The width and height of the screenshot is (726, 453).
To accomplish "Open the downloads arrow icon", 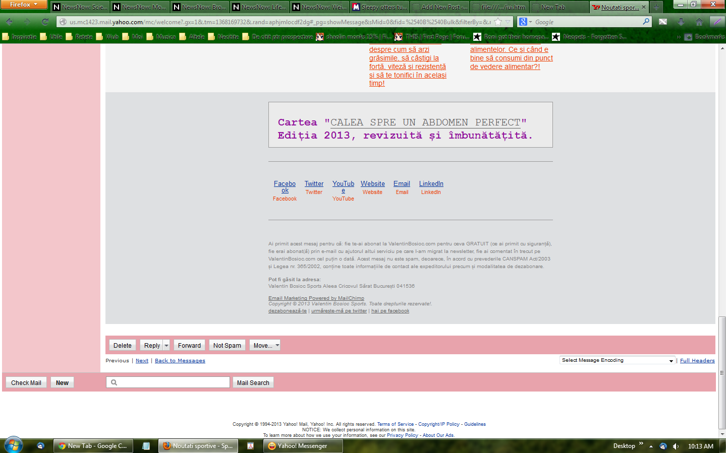I will [681, 22].
